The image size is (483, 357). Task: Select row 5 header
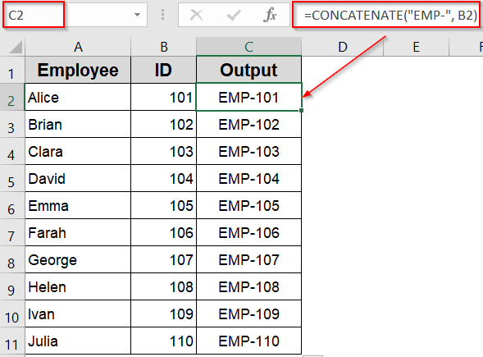click(12, 179)
